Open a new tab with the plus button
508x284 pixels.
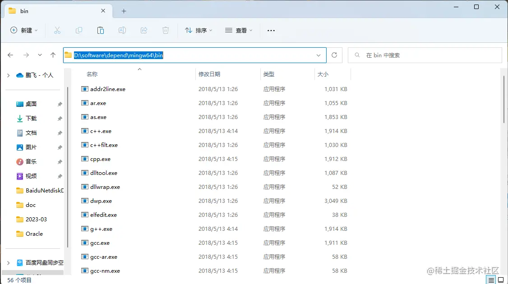(123, 10)
